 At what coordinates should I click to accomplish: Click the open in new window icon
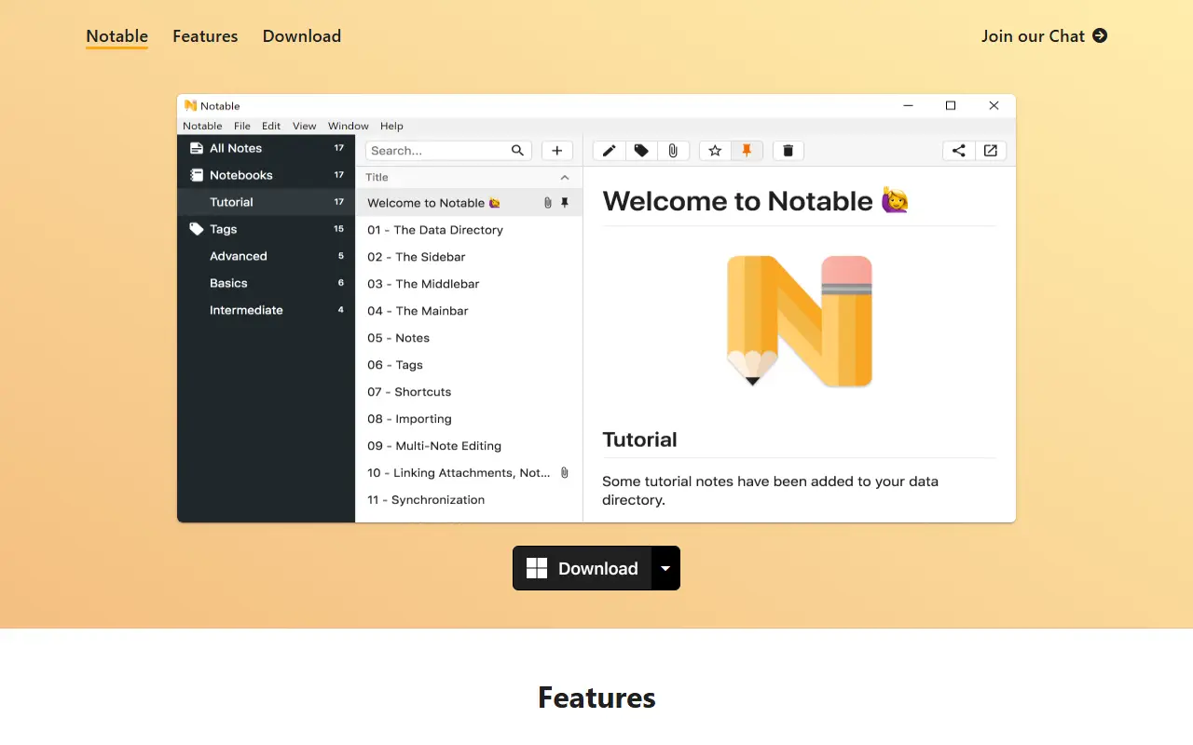(991, 151)
